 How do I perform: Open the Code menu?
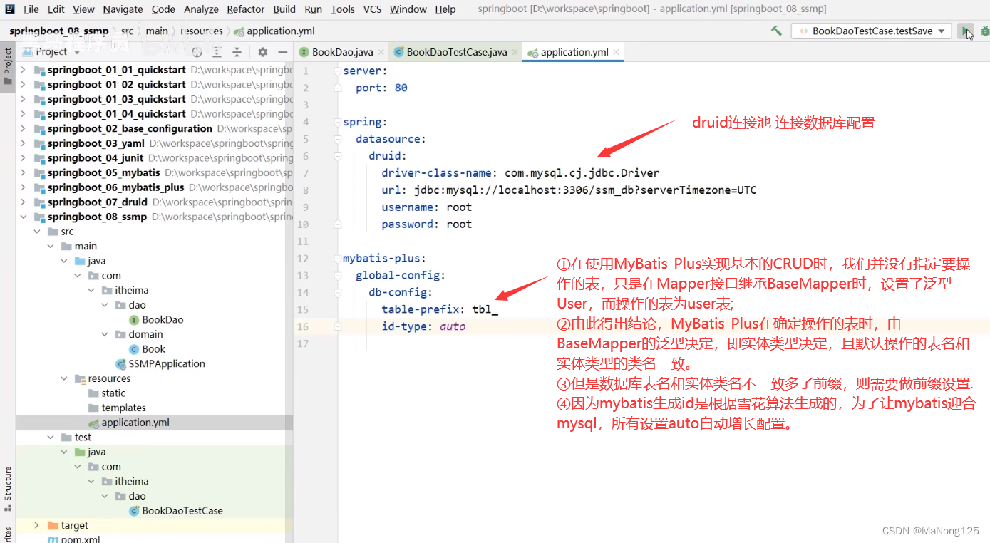[x=163, y=9]
